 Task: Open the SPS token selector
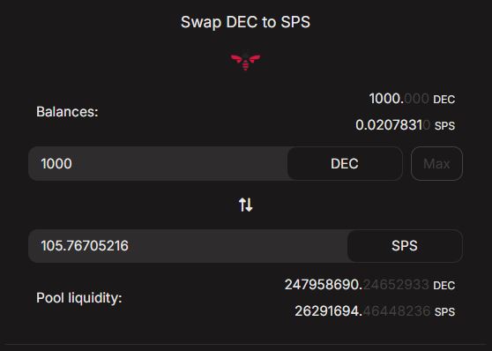(405, 246)
